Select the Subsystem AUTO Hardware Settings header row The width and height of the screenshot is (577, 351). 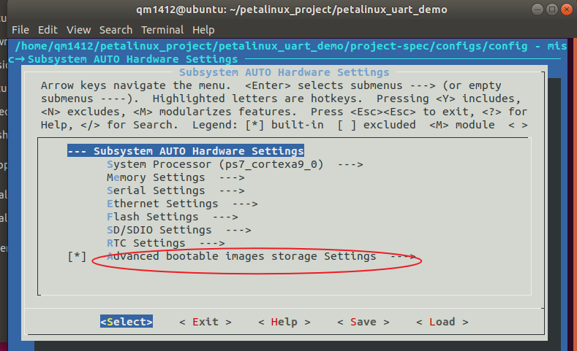coord(186,151)
